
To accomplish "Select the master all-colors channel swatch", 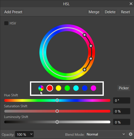I will click(x=41, y=88).
